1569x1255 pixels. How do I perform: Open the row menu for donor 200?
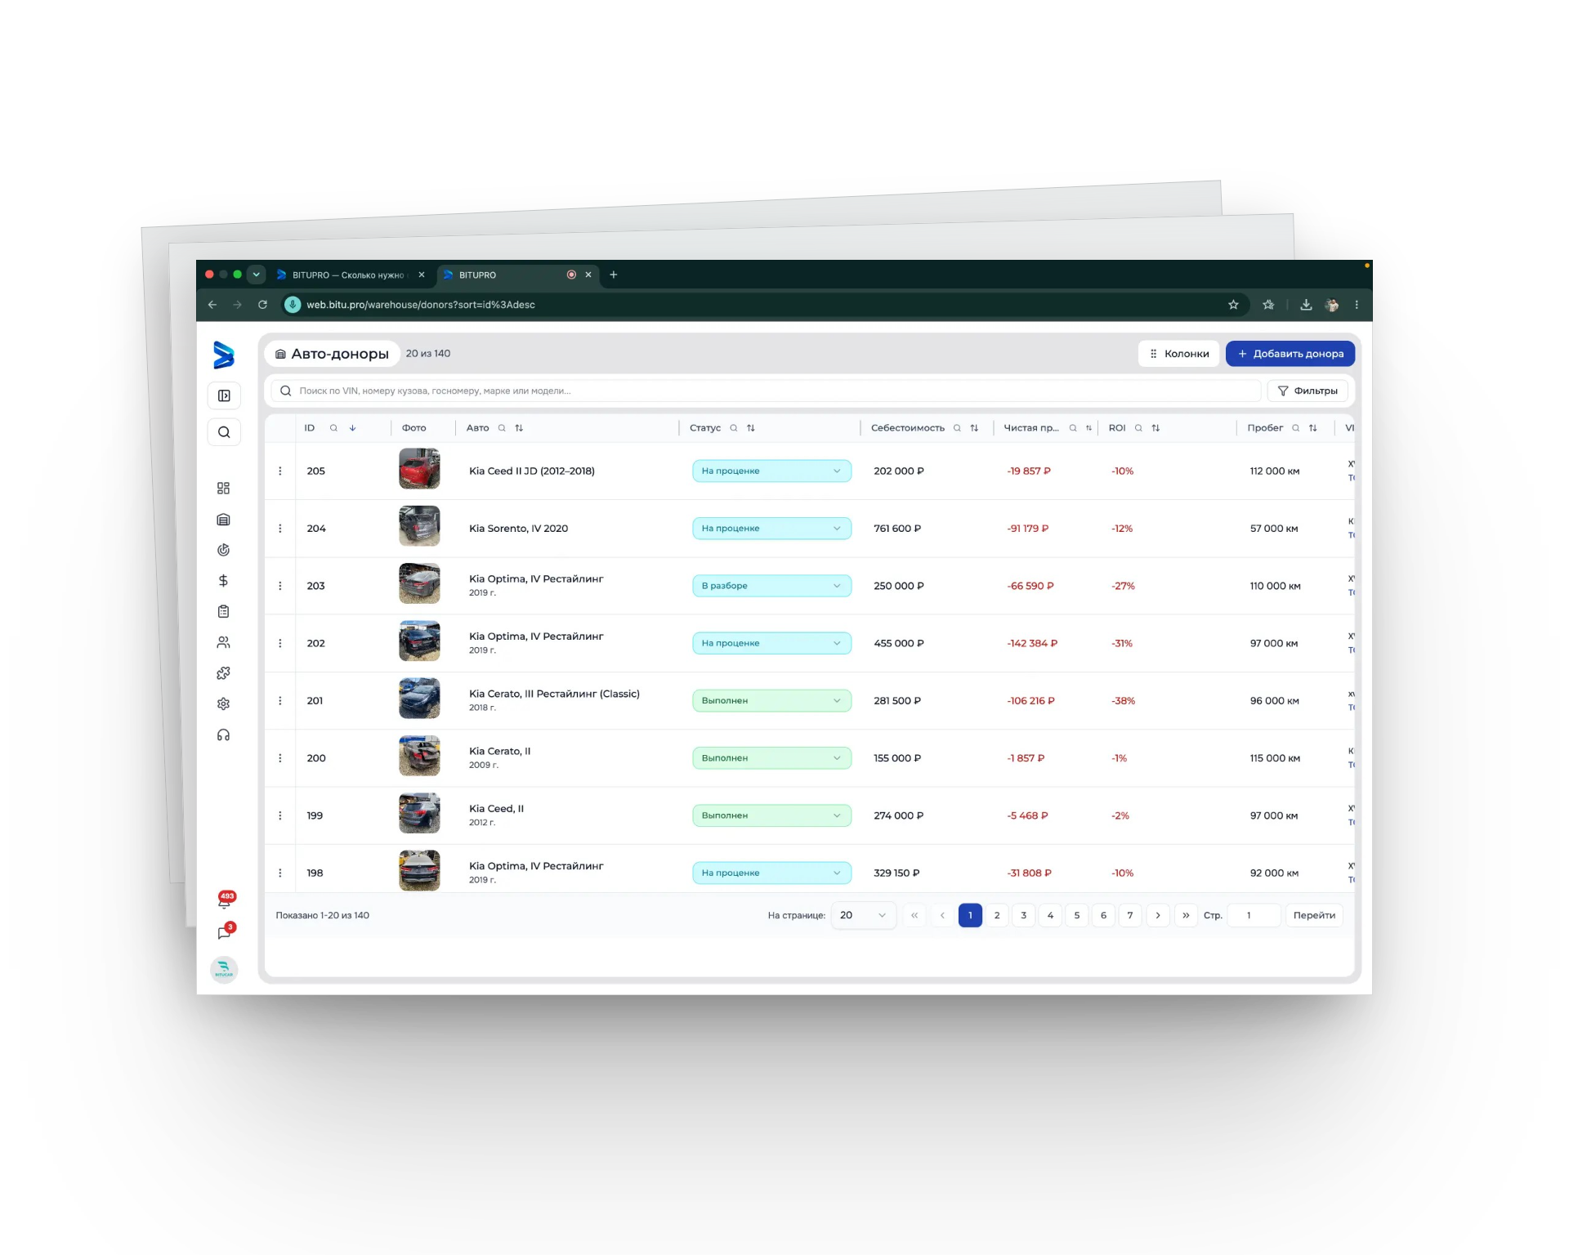click(x=280, y=758)
